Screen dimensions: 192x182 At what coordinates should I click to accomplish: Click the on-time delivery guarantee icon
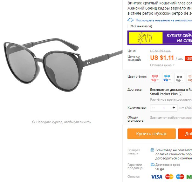pos(152,165)
